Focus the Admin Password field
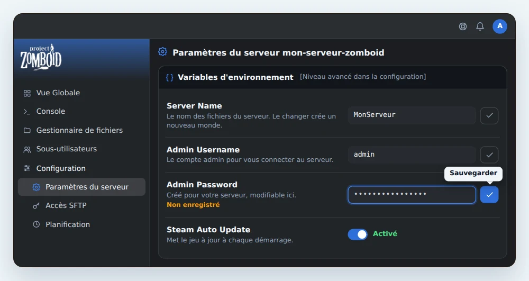529x281 pixels. [412, 195]
